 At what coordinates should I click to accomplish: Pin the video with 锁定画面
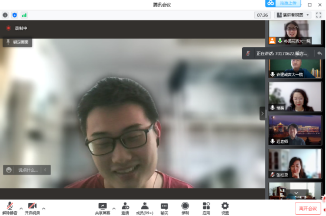click(x=18, y=42)
